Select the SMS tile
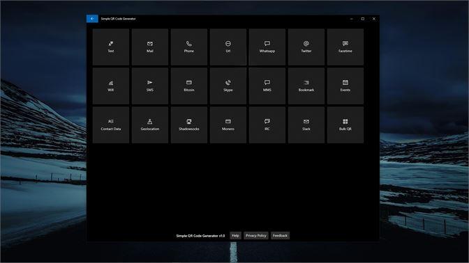The width and height of the screenshot is (469, 263). (150, 86)
